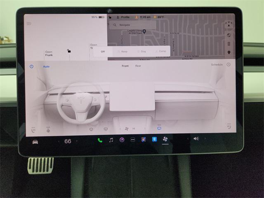Select Keep climate mode
The height and width of the screenshot is (198, 264).
point(123,51)
